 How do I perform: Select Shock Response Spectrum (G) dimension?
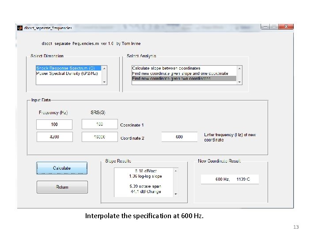68,68
